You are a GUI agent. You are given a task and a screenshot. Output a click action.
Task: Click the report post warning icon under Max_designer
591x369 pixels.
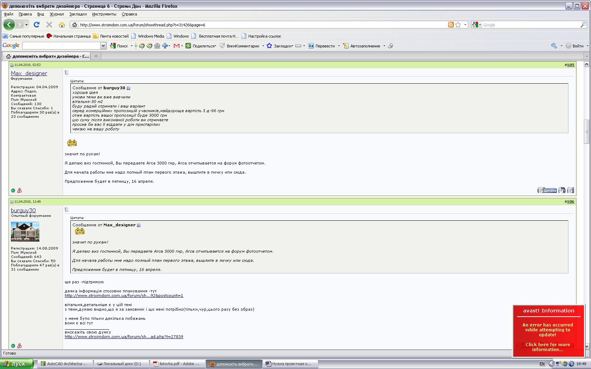click(20, 190)
